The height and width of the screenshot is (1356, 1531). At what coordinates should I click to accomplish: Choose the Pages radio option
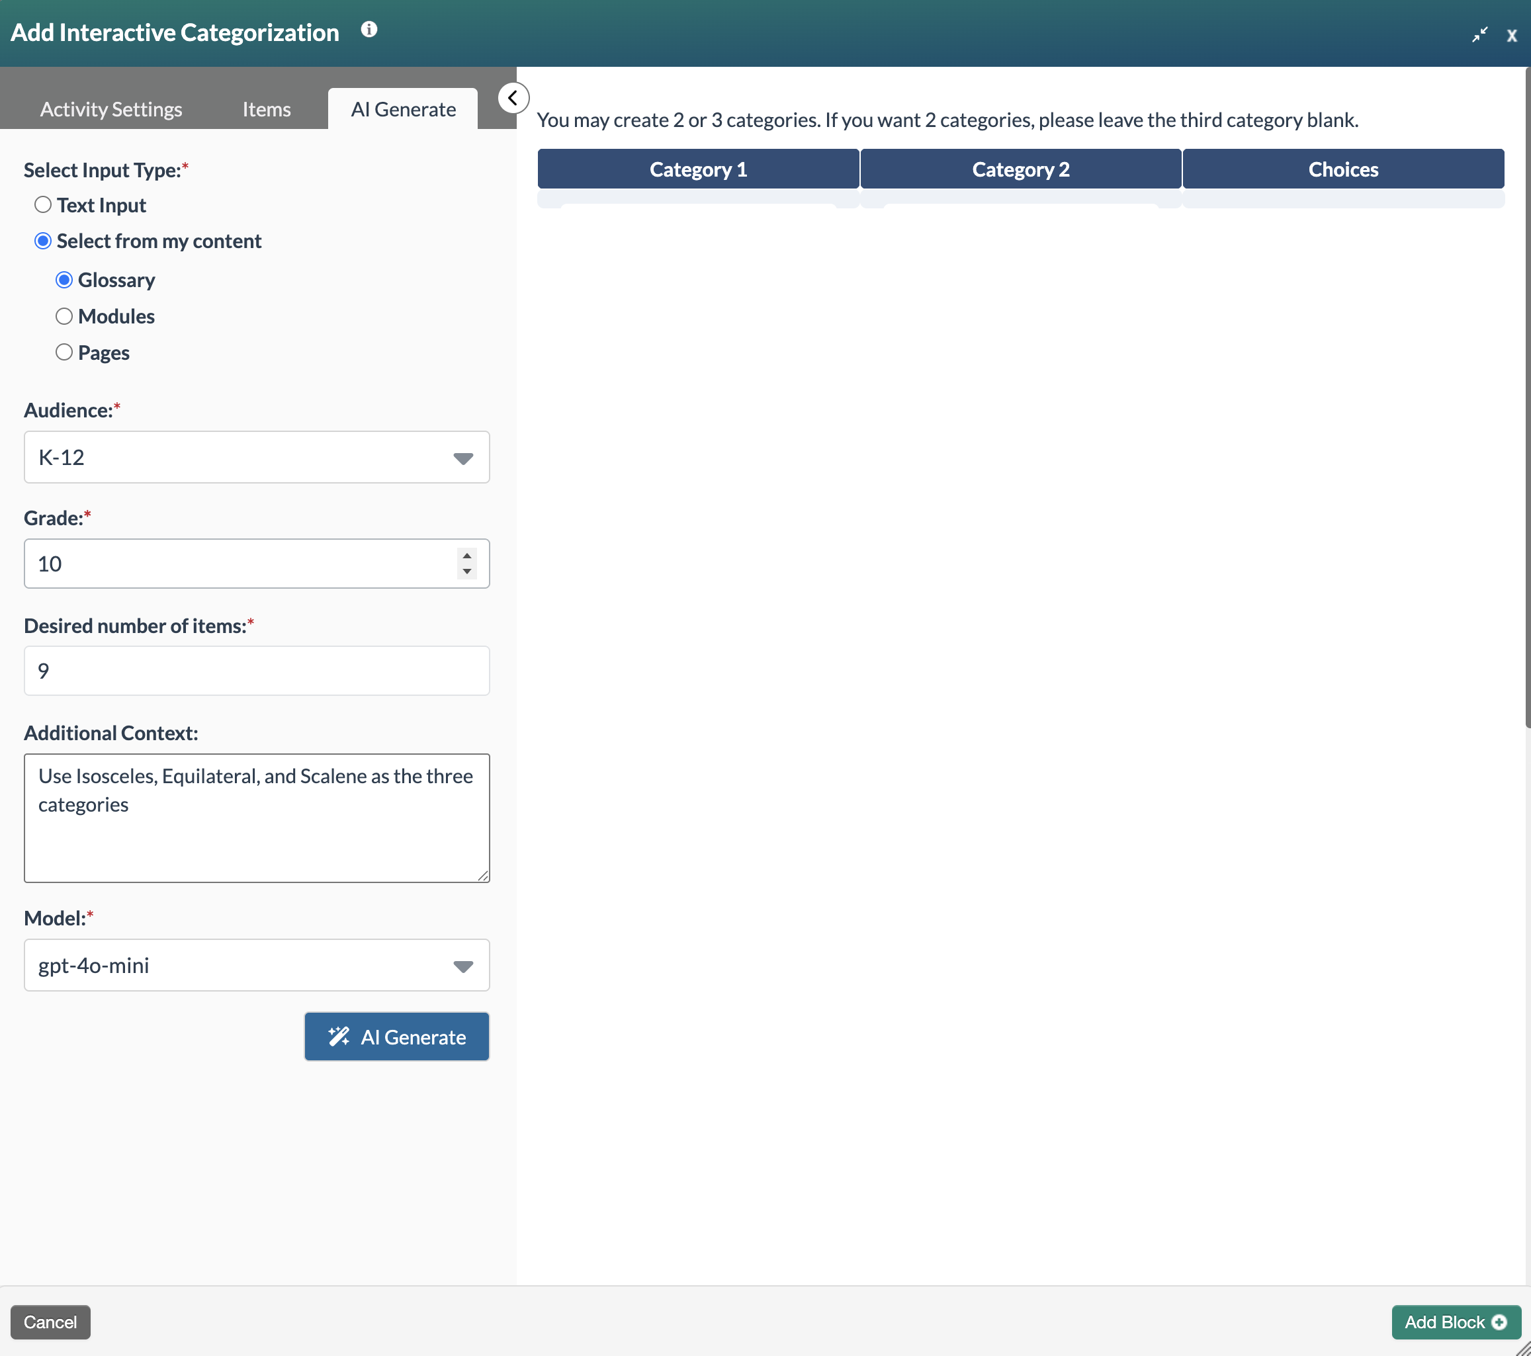coord(64,352)
